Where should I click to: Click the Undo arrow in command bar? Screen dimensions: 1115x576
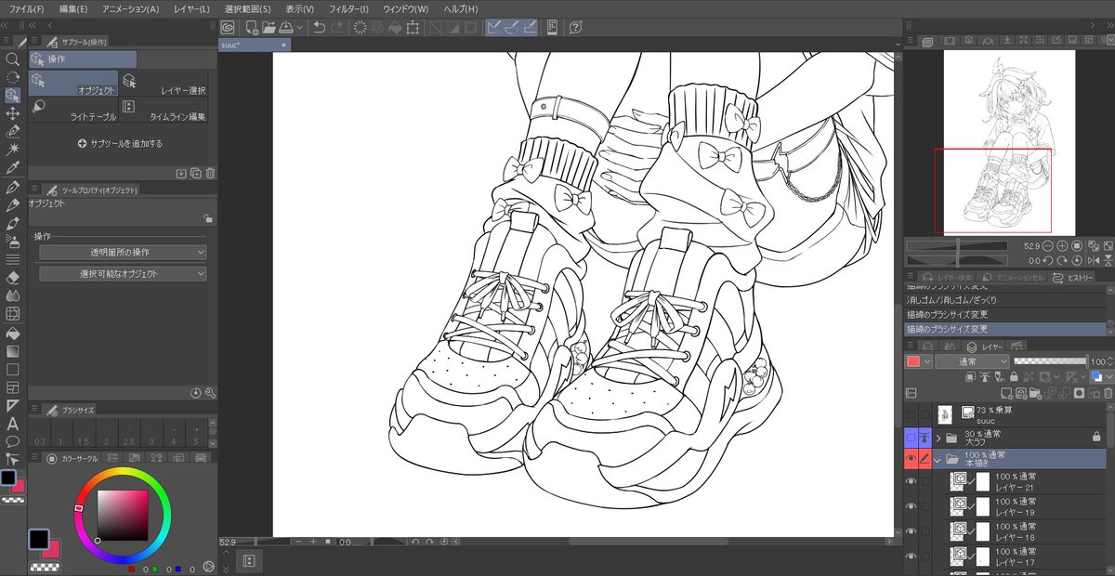(320, 27)
